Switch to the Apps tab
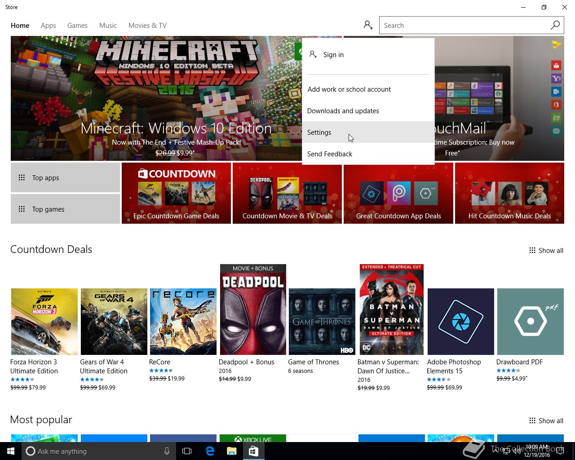The width and height of the screenshot is (575, 460). [49, 26]
